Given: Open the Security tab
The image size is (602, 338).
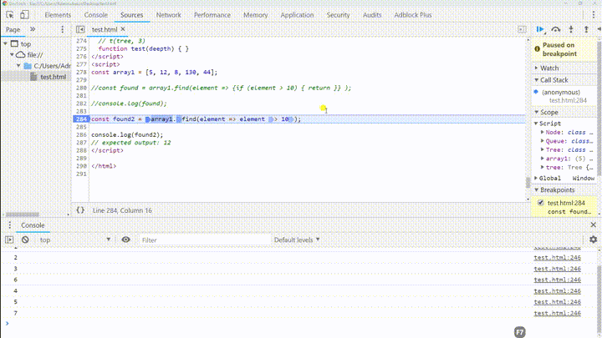Looking at the screenshot, I should click(338, 15).
